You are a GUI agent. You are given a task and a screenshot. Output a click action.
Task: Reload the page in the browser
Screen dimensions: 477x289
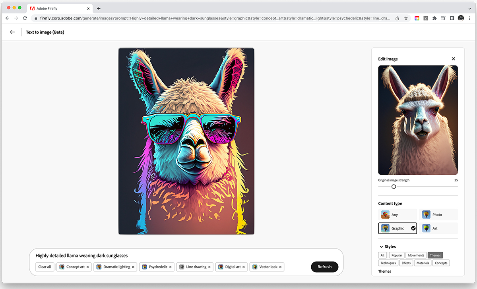click(25, 18)
